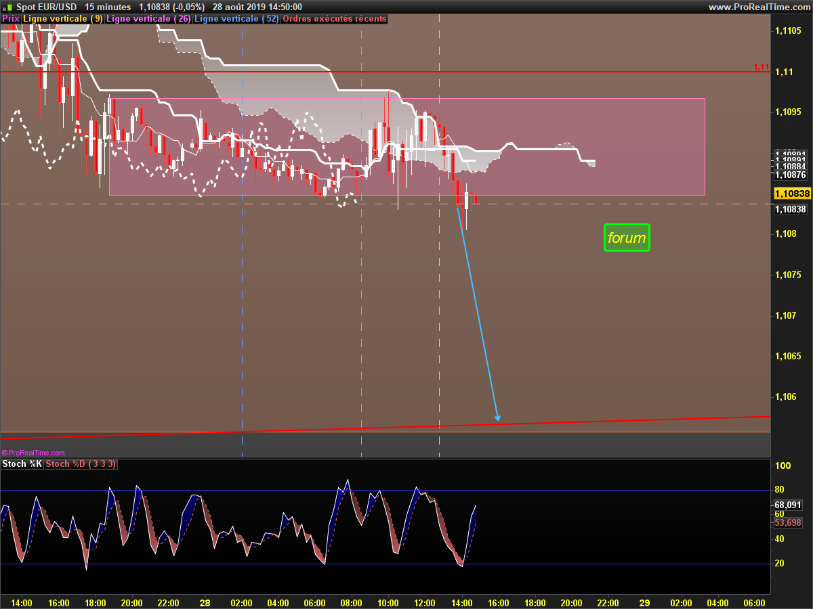Click the 28 date label on time axis

205,602
